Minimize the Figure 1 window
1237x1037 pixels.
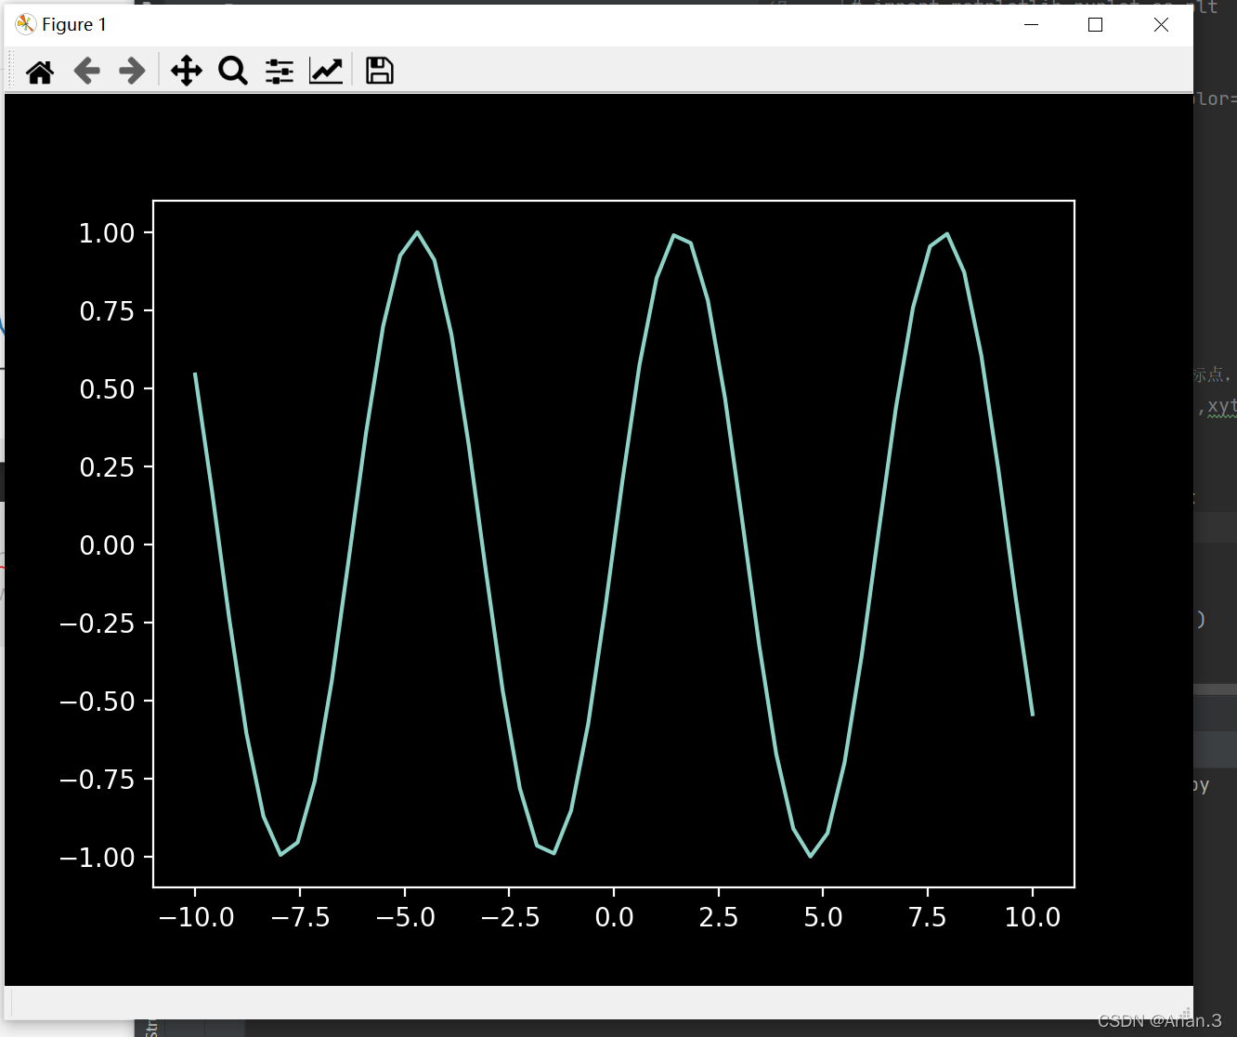pos(1031,24)
